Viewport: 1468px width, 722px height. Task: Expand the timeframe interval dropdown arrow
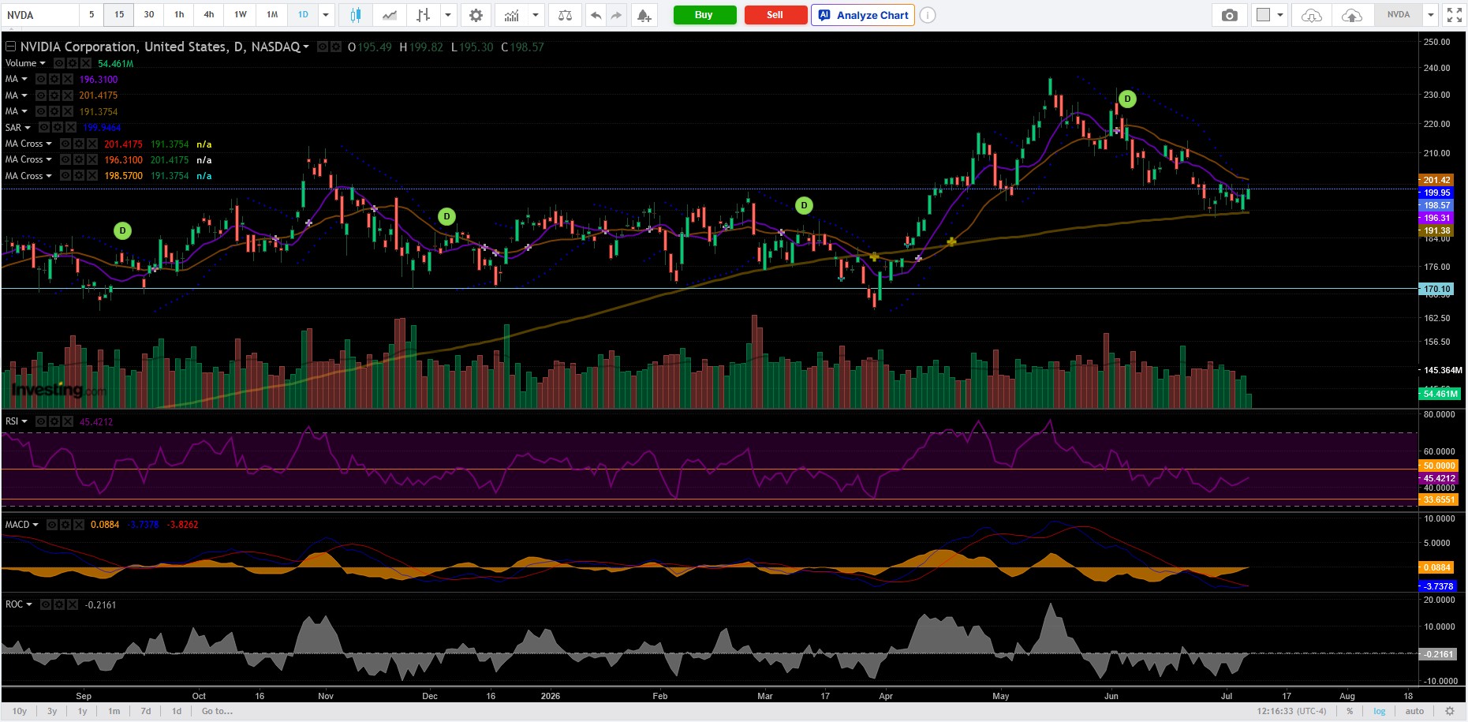tap(327, 15)
